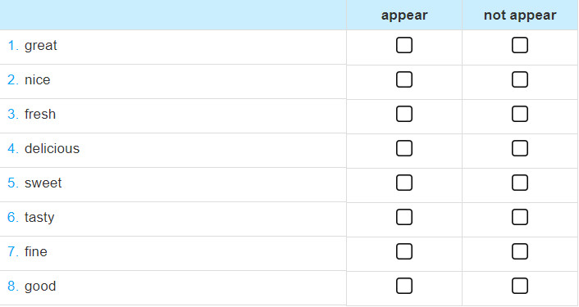Check 'appear' for great
This screenshot has height=307, width=579.
click(404, 45)
